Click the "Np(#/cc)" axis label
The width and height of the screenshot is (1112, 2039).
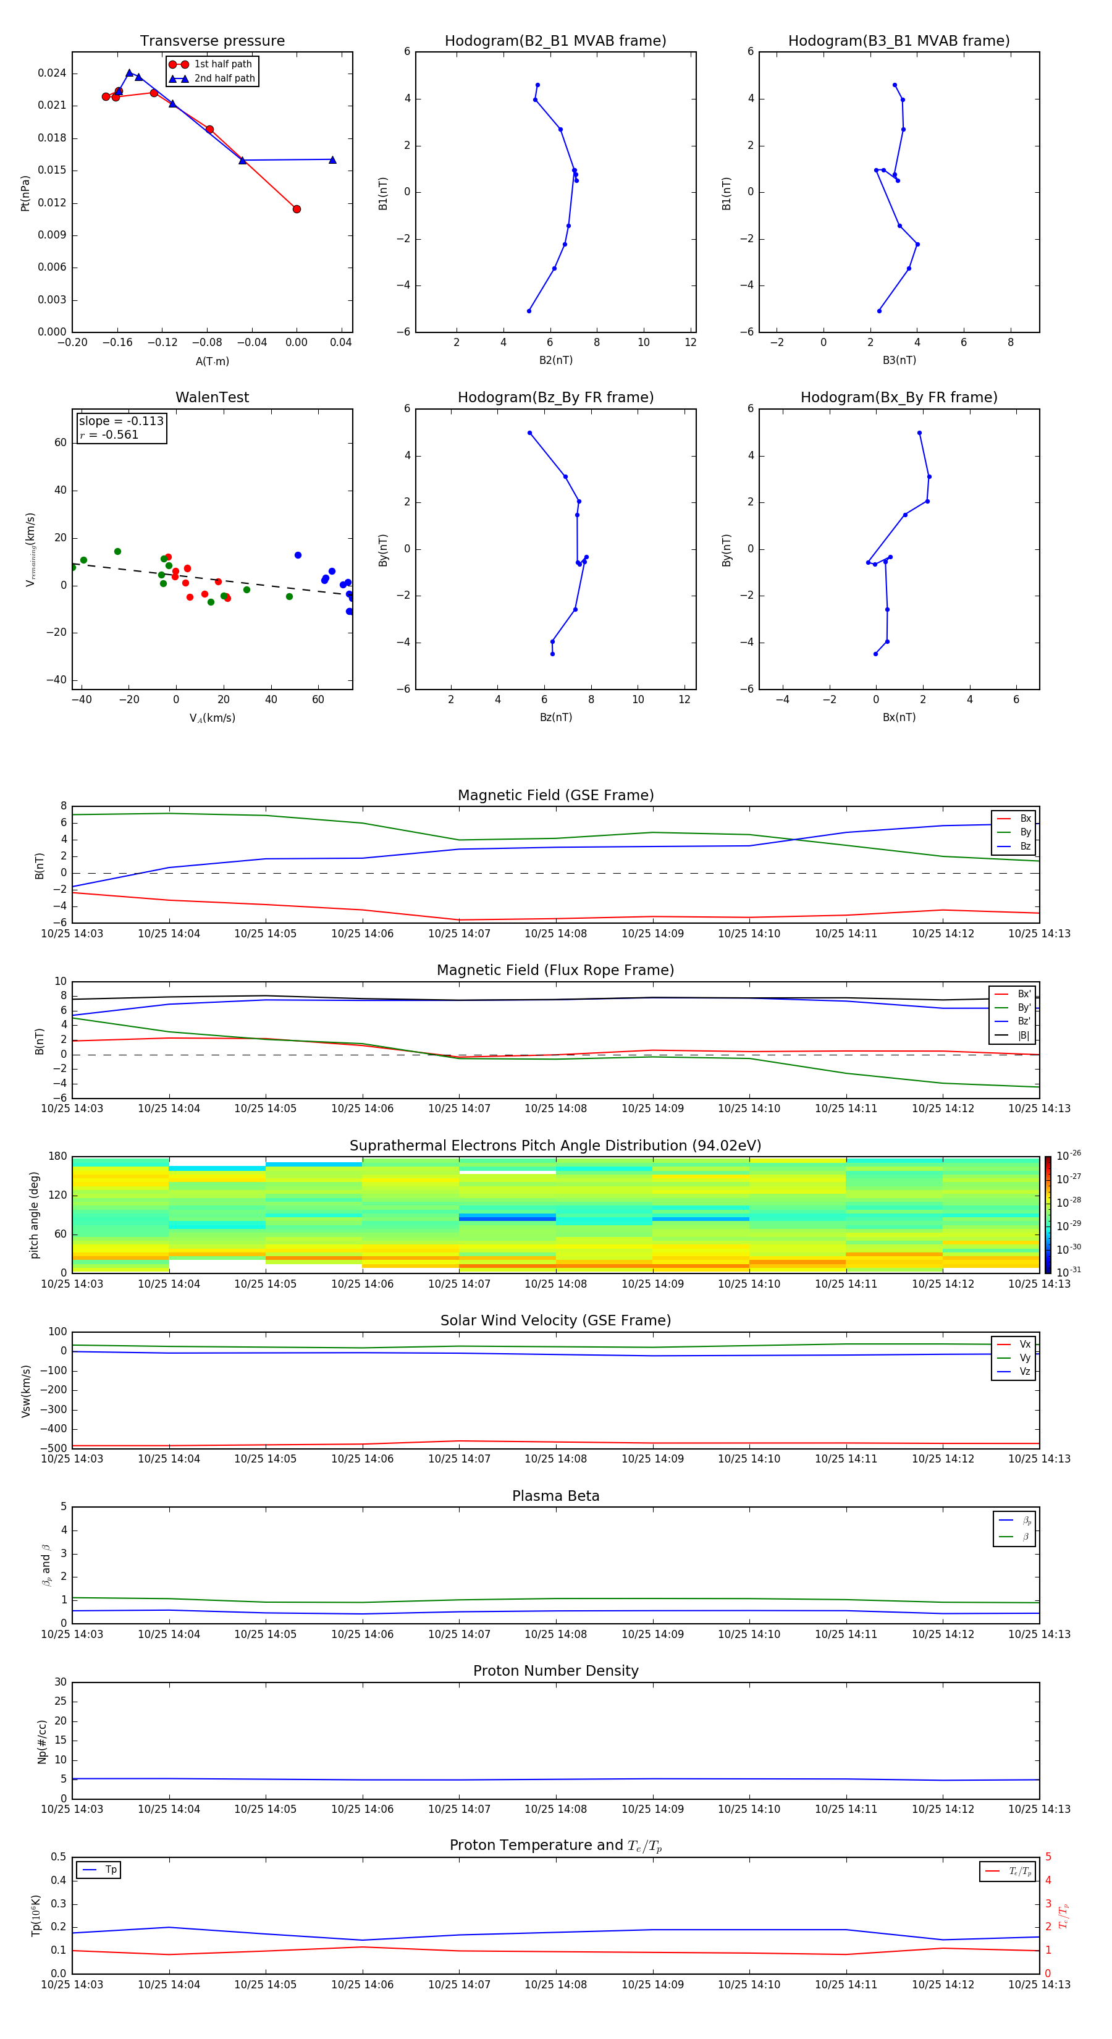42,1742
